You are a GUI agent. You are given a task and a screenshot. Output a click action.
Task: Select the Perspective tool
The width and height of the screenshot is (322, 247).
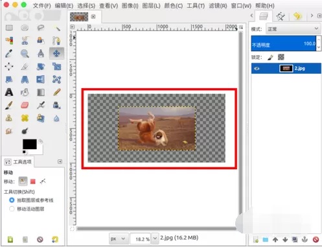[x=25, y=79]
